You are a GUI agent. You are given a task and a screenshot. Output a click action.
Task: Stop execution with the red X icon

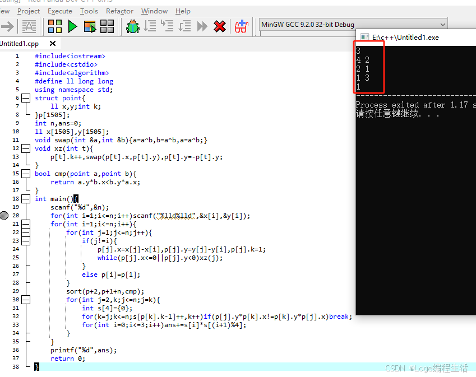(x=219, y=26)
